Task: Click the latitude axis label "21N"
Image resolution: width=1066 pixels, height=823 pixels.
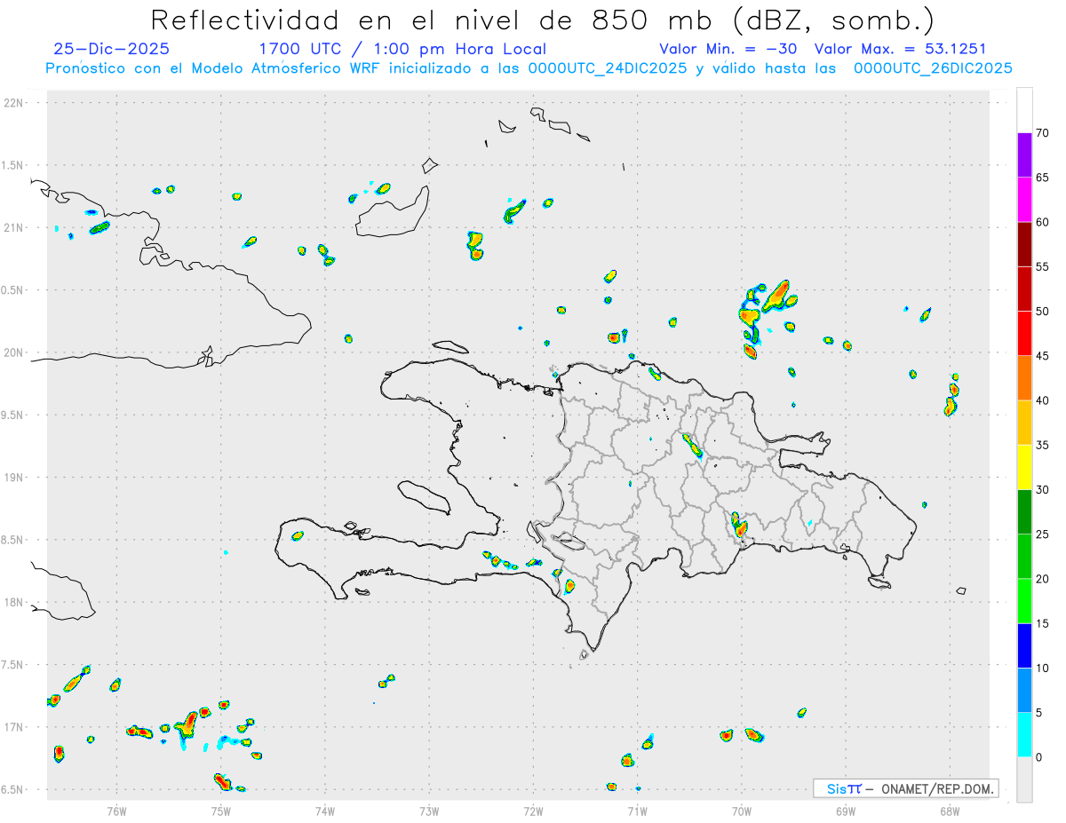Action: pyautogui.click(x=13, y=228)
